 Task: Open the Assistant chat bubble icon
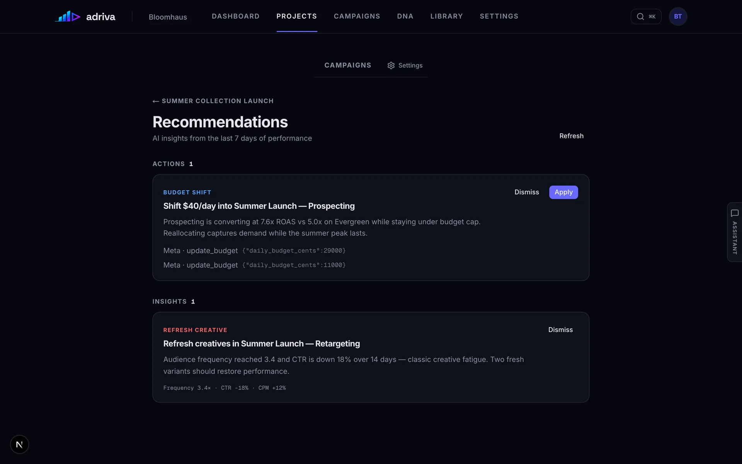(735, 213)
